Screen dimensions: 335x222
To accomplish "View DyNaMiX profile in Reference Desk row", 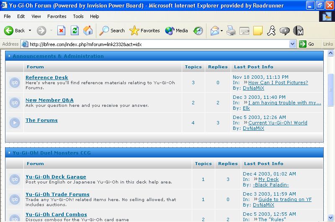I will (x=253, y=88).
